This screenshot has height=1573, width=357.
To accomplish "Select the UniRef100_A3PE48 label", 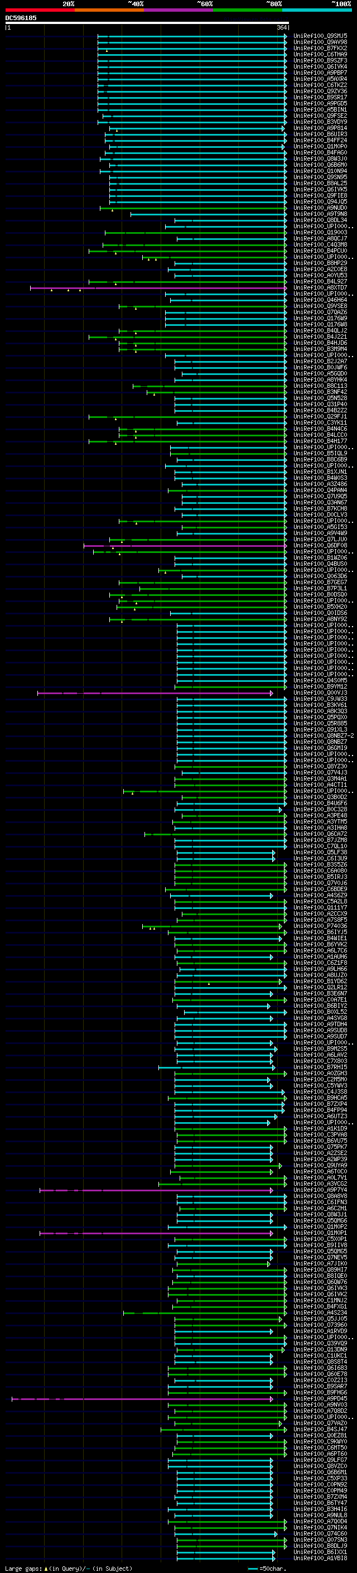I will pos(320,815).
